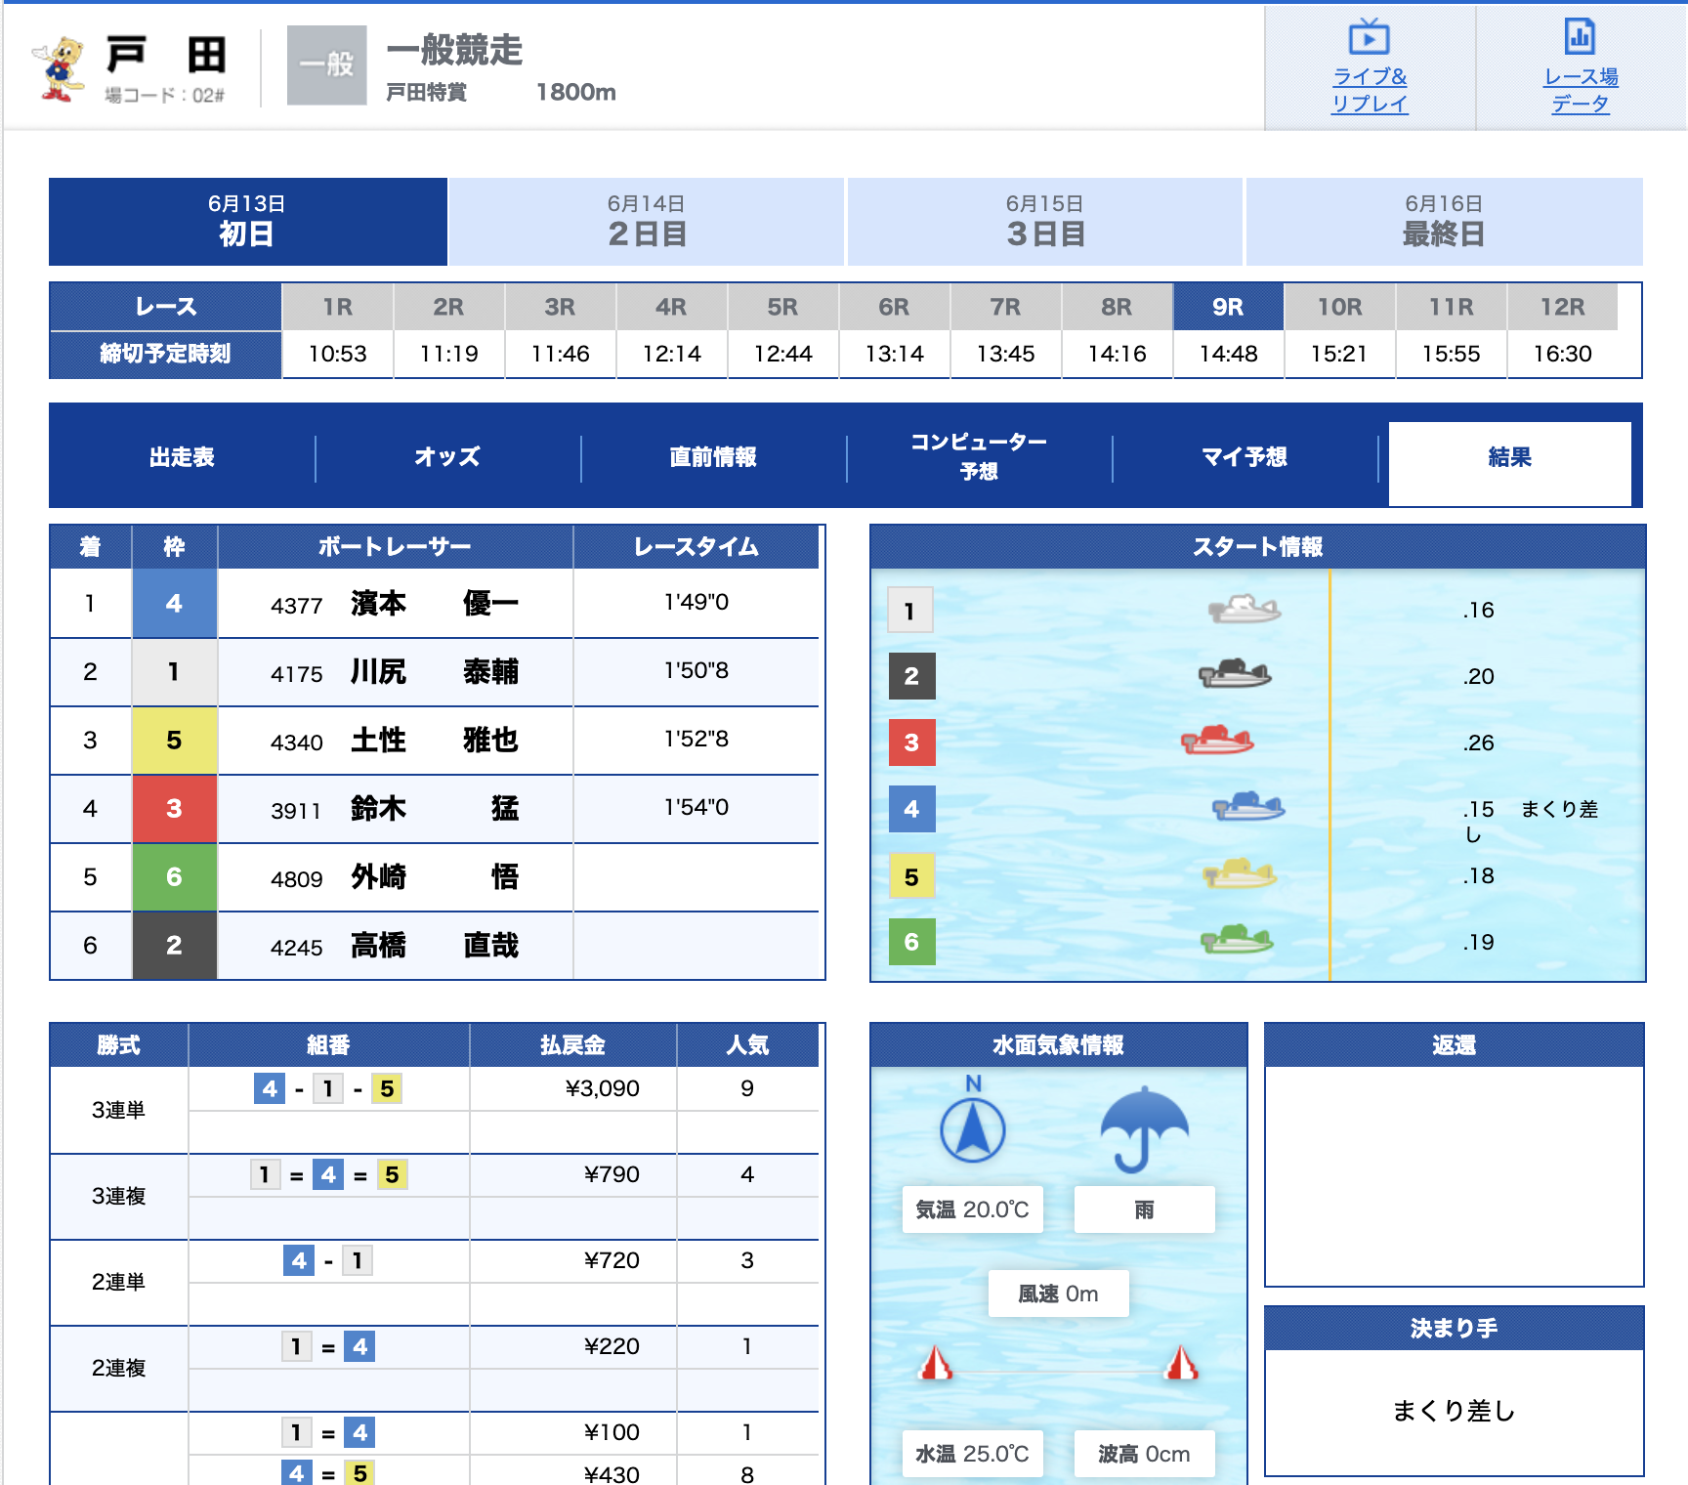Open the オッズ odds tab

point(447,457)
